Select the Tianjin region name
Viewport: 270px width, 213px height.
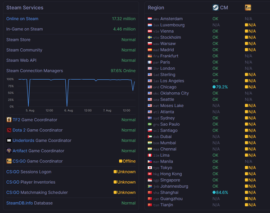tap(166, 205)
